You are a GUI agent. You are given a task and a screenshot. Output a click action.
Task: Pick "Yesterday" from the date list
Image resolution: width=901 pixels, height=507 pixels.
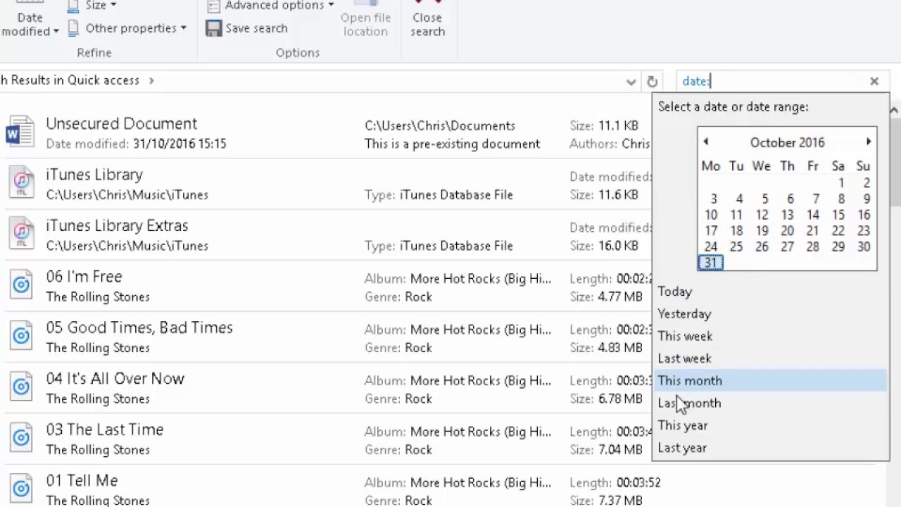point(684,314)
